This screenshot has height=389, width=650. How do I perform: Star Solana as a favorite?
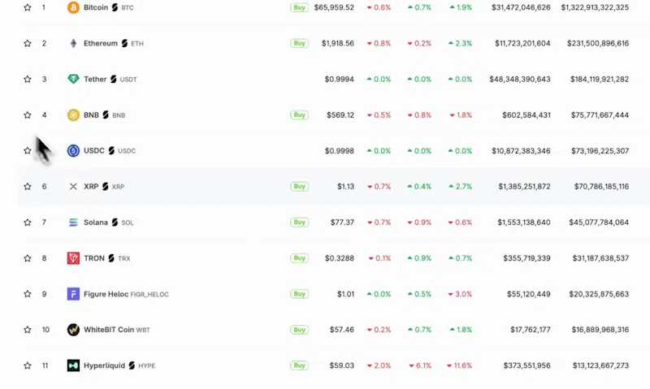point(28,223)
